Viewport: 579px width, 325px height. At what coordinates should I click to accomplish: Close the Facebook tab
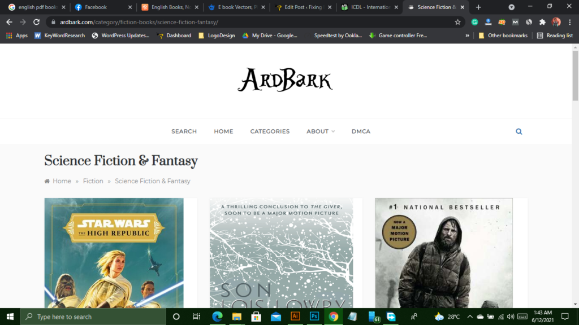coord(130,7)
